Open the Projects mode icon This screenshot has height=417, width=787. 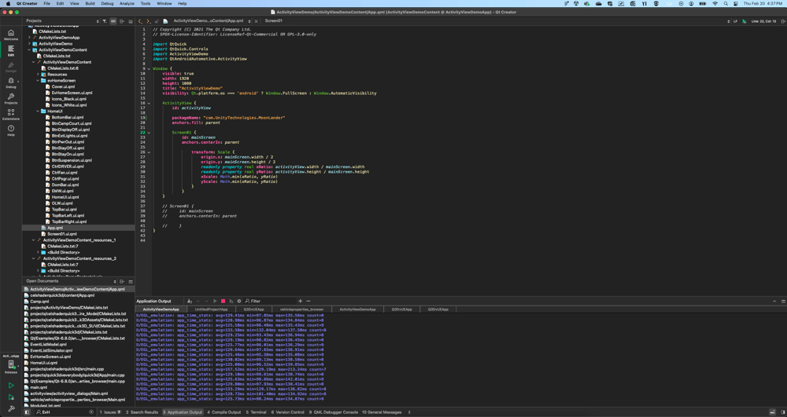click(11, 99)
